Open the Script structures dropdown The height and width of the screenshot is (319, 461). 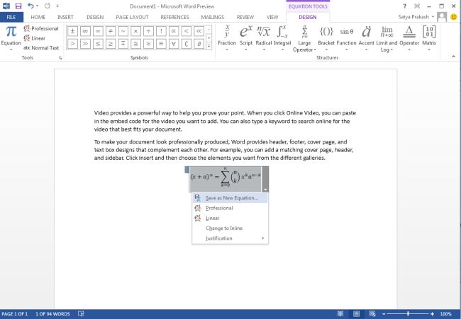tap(246, 38)
